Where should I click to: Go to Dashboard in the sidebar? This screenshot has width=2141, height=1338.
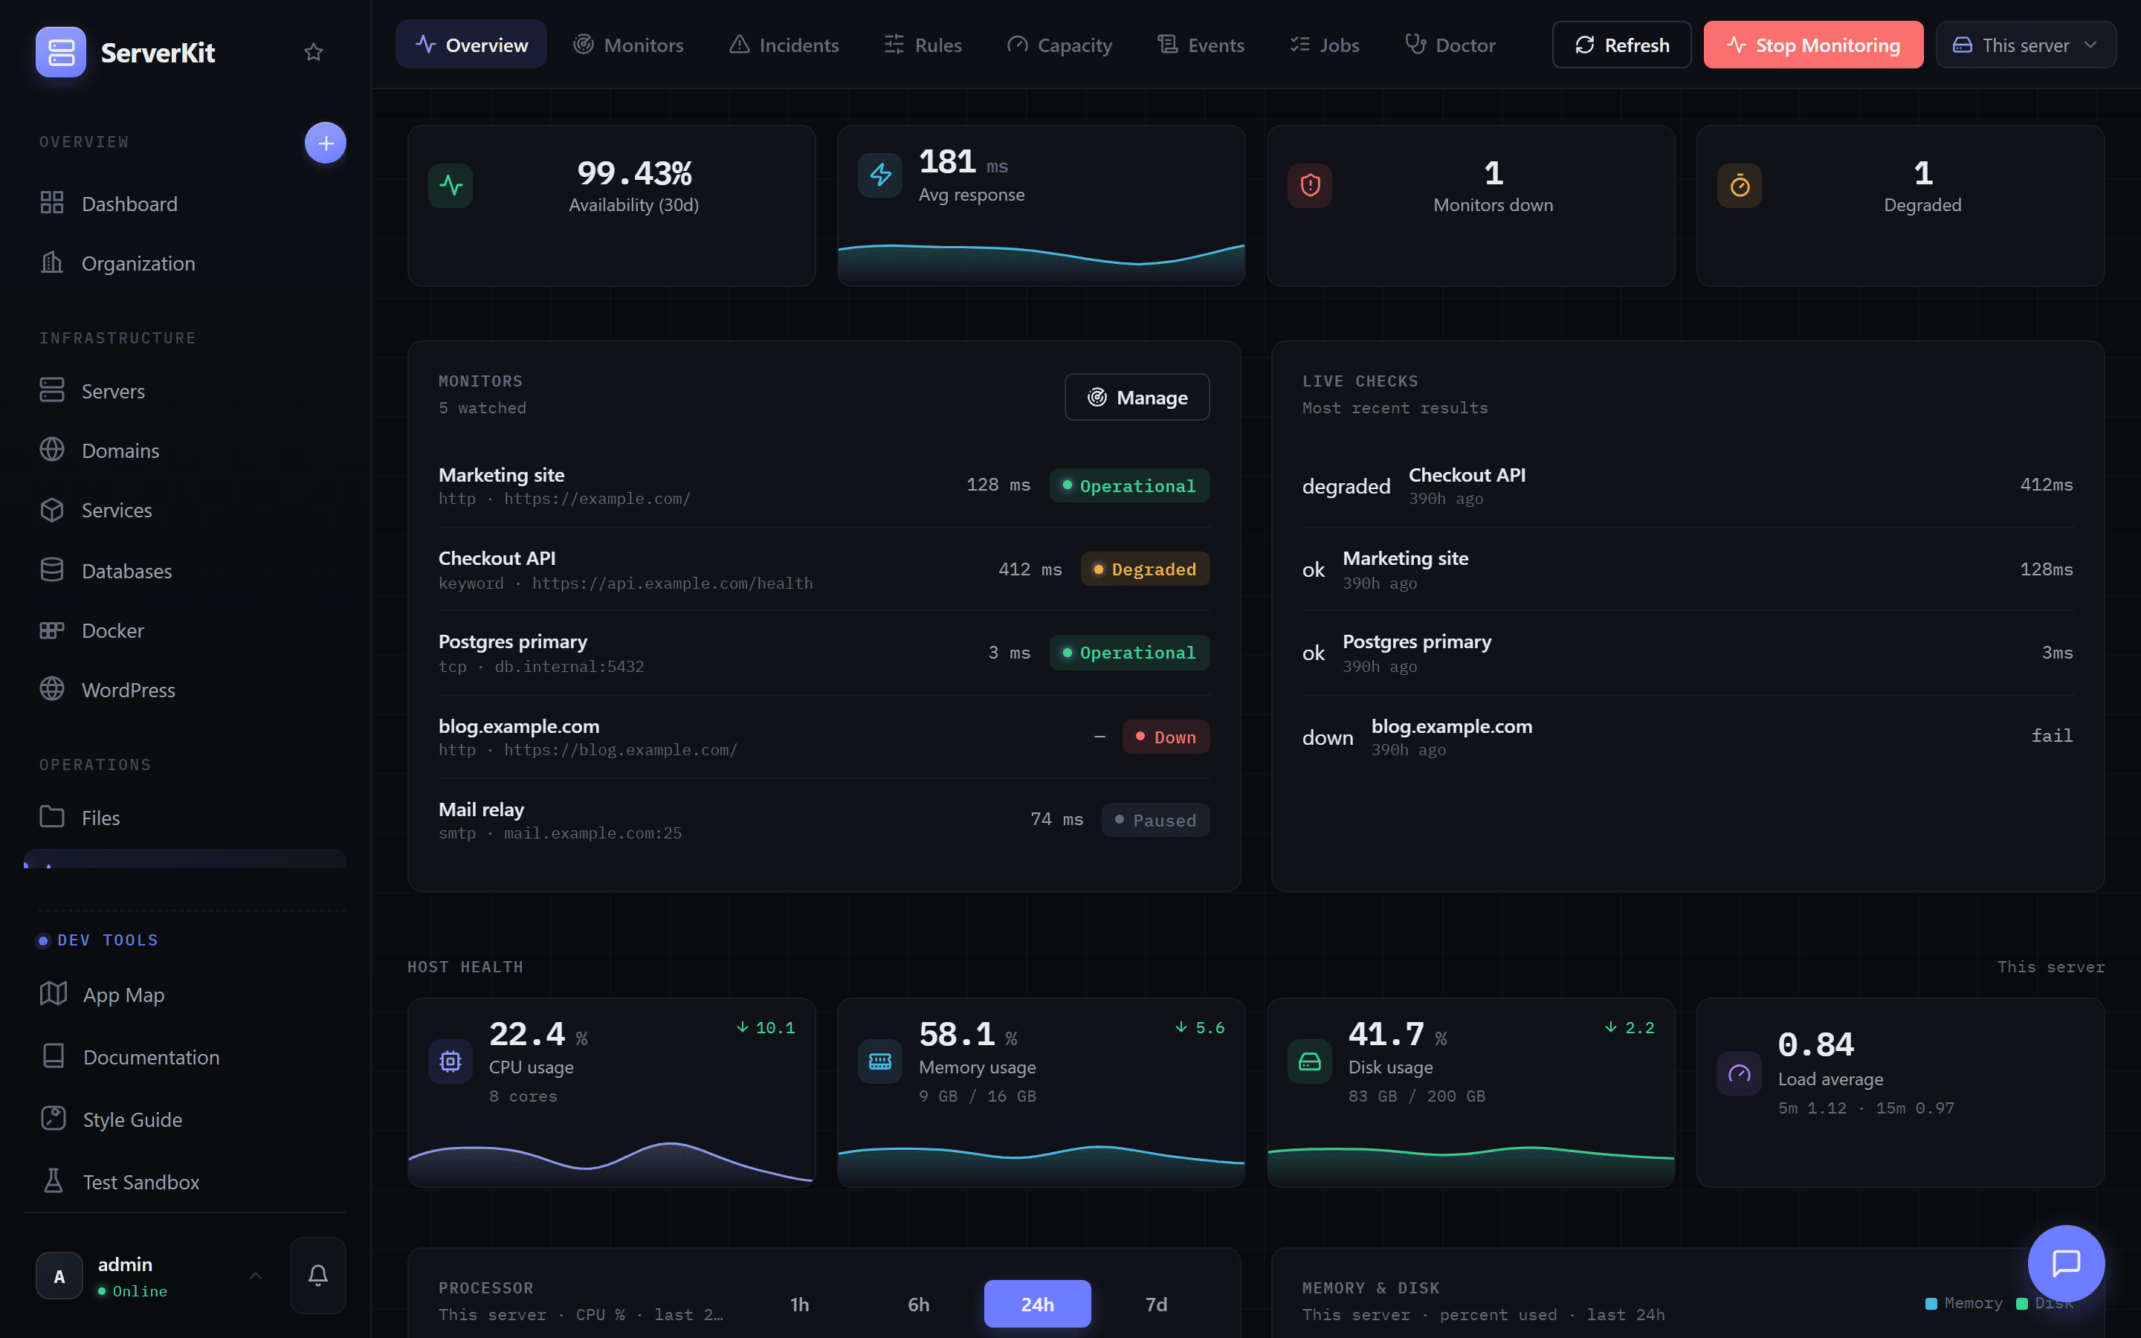185,204
